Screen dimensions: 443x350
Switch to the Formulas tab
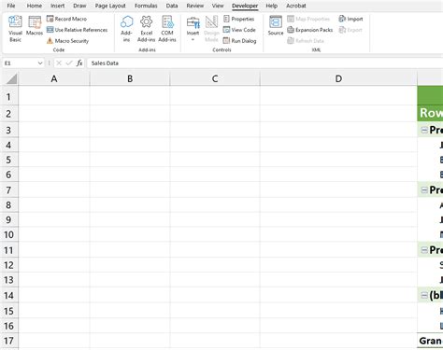[x=146, y=6]
